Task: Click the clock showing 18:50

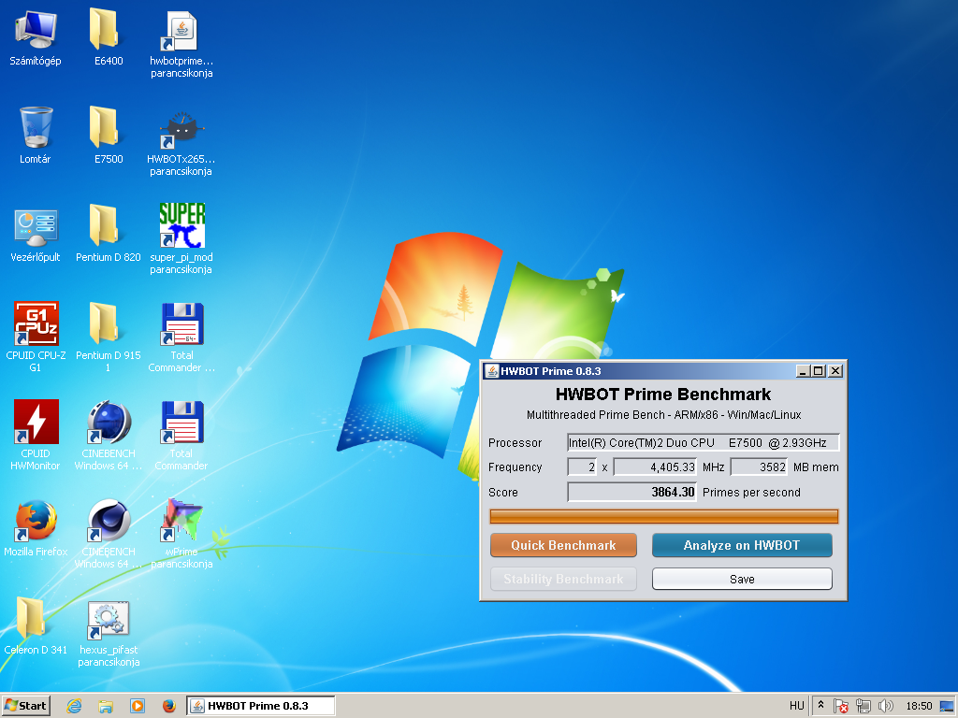Action: (919, 706)
